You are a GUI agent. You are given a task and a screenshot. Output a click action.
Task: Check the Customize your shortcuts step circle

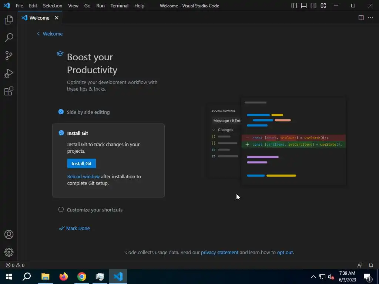(x=61, y=209)
